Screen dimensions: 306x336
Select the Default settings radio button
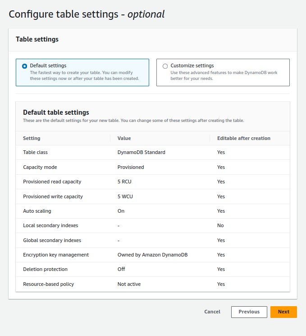click(25, 66)
